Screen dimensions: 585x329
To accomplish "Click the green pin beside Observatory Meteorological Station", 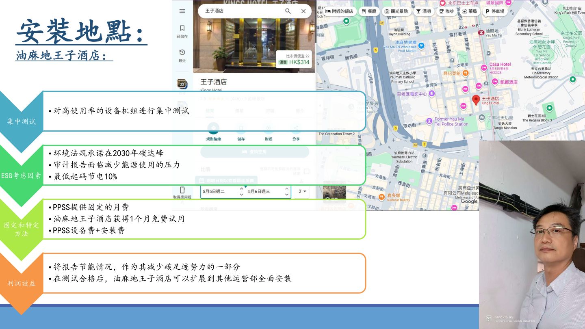I will coord(573,80).
